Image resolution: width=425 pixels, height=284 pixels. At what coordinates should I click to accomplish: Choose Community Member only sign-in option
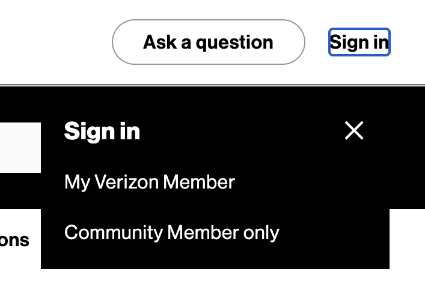171,232
